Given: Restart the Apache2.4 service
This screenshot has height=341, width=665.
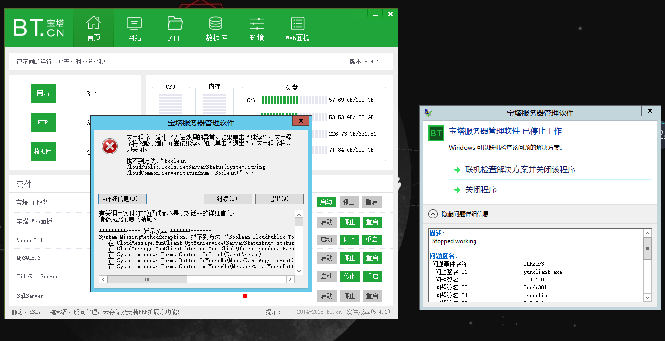Looking at the screenshot, I should (x=372, y=240).
